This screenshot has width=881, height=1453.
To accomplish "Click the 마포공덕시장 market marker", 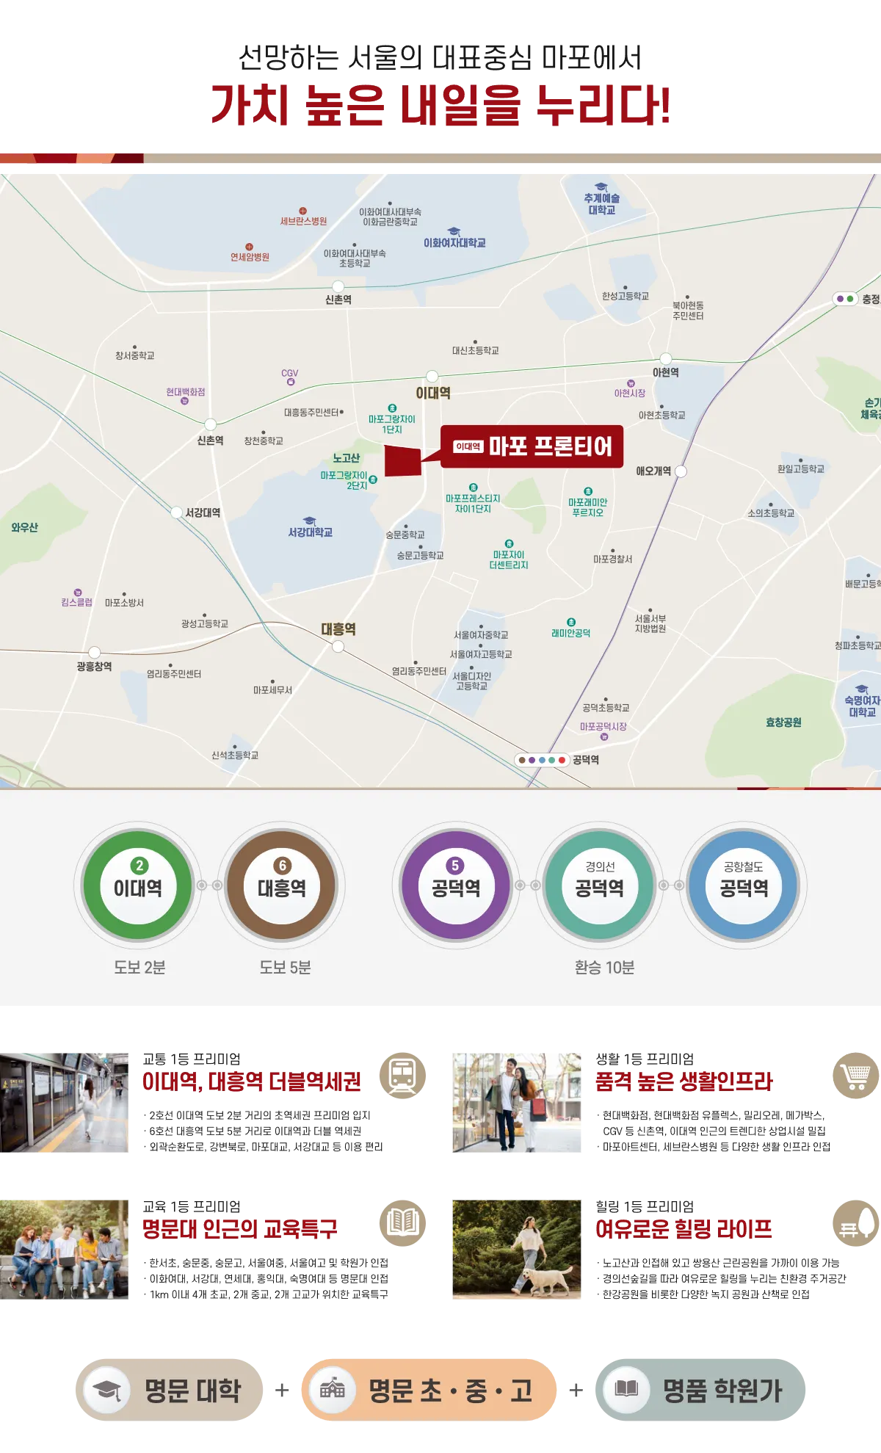I will tap(604, 736).
